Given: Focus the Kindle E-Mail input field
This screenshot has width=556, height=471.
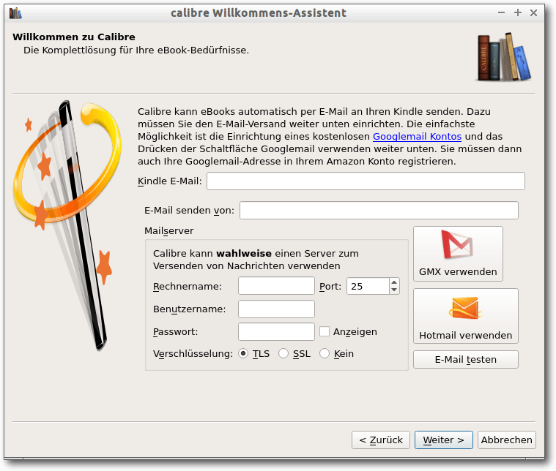Looking at the screenshot, I should 366,181.
